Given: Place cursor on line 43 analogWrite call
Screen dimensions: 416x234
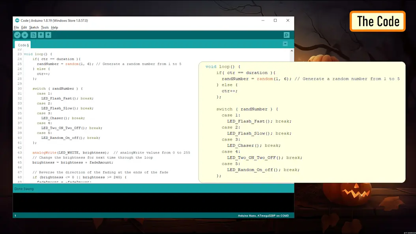Looking at the screenshot, I should [x=70, y=153].
